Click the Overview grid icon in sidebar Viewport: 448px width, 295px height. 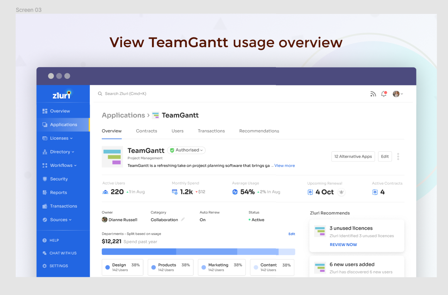click(x=45, y=111)
